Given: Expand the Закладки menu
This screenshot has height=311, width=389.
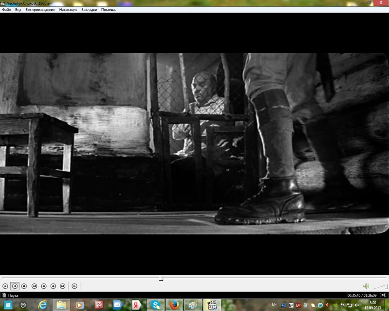Looking at the screenshot, I should coord(89,10).
